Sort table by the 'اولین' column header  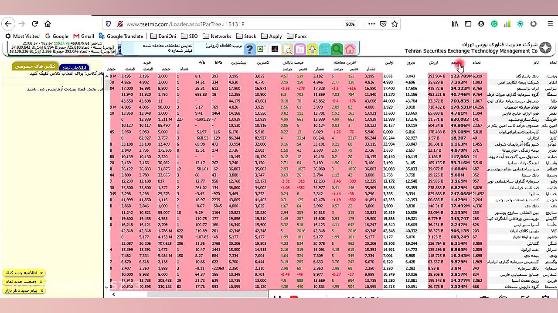click(x=389, y=63)
